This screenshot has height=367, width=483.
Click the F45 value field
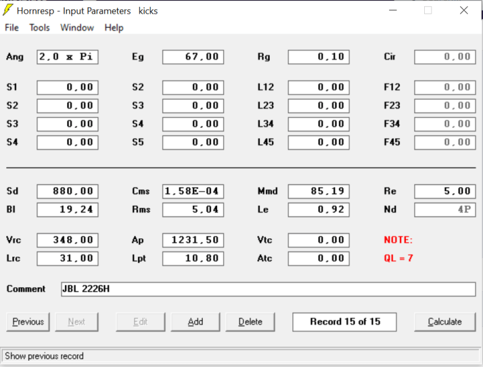tap(445, 142)
